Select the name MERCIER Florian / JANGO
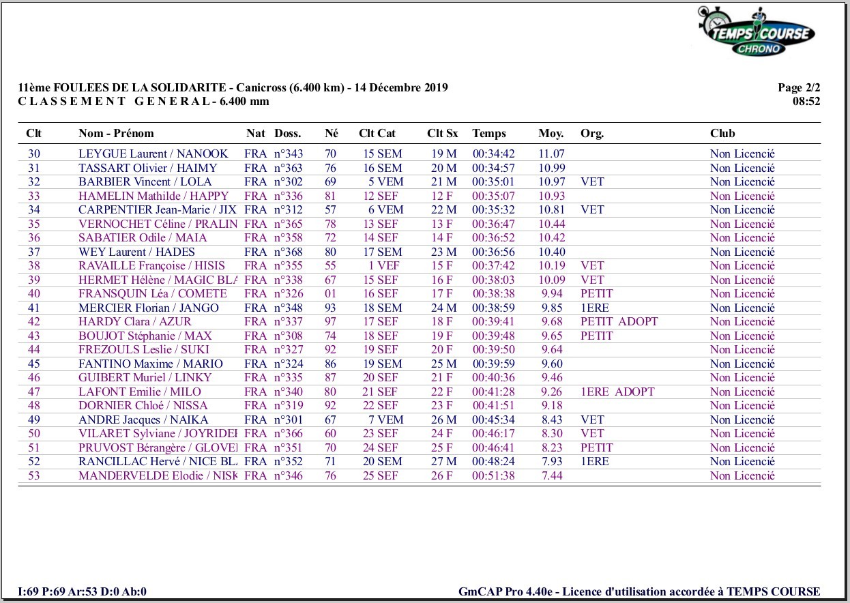850x603 pixels. coord(149,308)
